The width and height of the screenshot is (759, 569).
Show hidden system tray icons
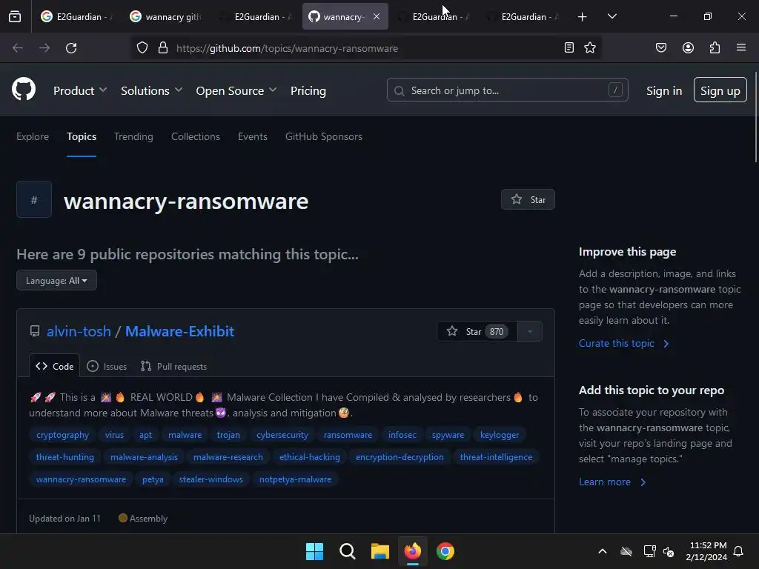coord(603,551)
